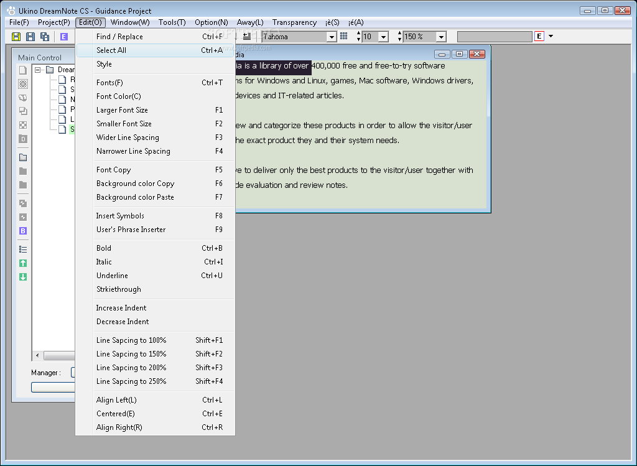Screen dimensions: 637x466
Task: Choose Align Right(R)
Action: [155, 427]
